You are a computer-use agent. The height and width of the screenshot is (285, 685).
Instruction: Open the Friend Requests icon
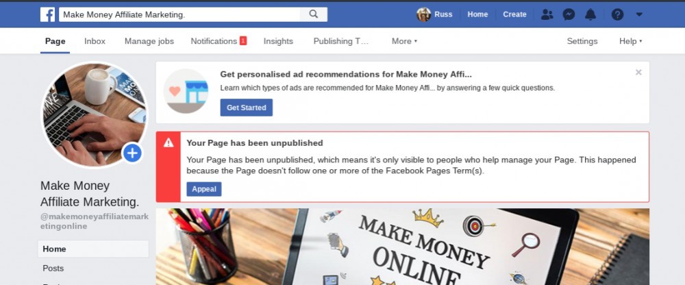point(547,14)
